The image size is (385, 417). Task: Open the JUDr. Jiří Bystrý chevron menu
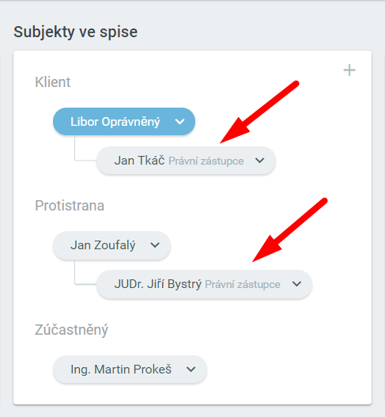pos(296,284)
